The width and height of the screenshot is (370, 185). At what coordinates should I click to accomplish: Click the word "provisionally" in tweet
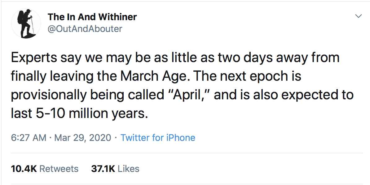[48, 95]
